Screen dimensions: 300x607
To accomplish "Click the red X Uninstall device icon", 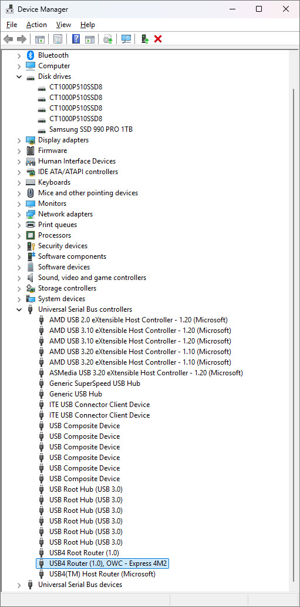I will point(158,39).
